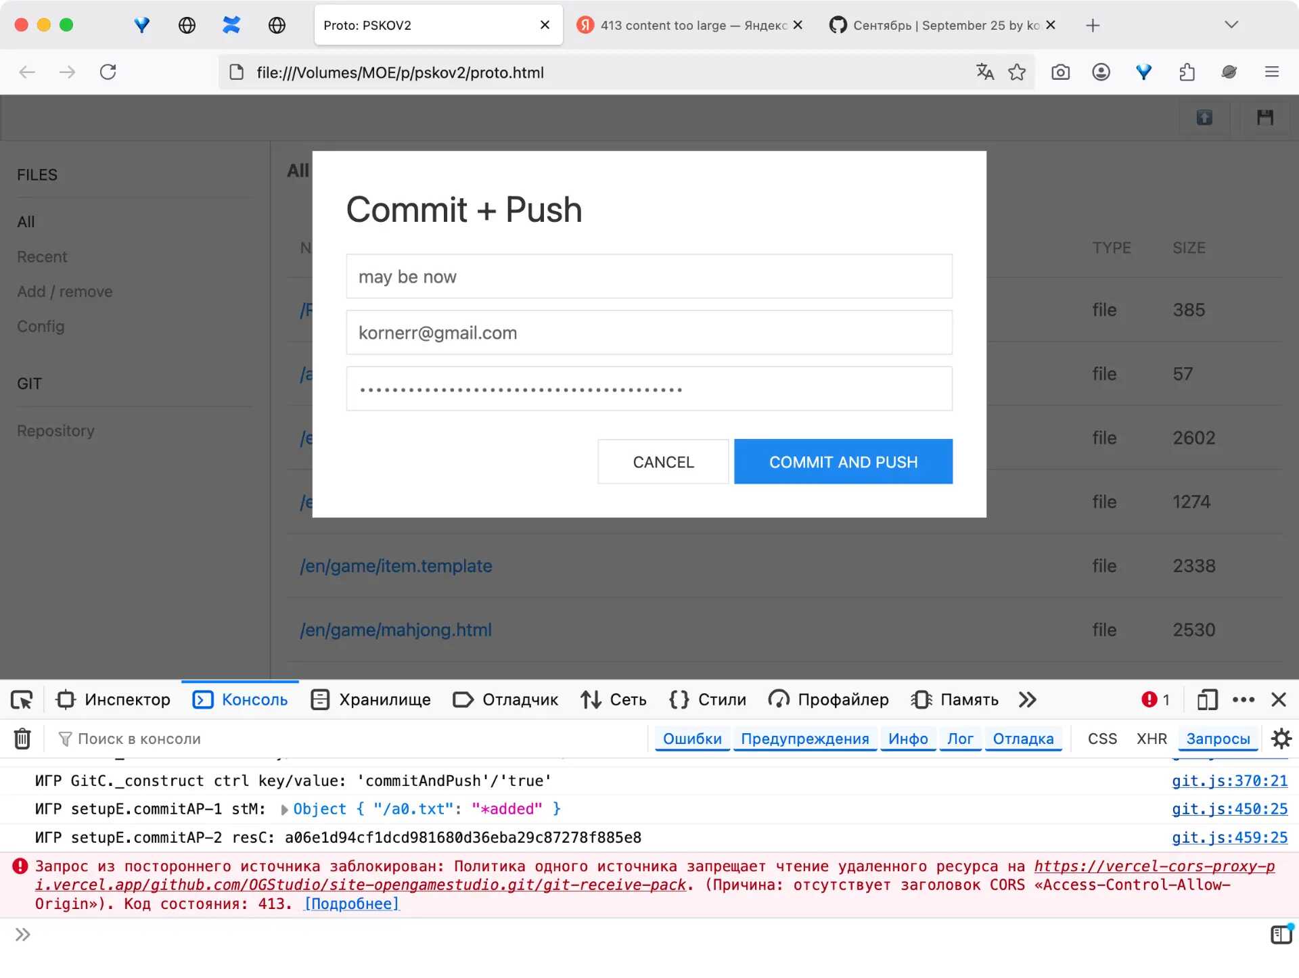Toggle the Ошибки console filter
This screenshot has height=978, width=1299.
point(692,739)
